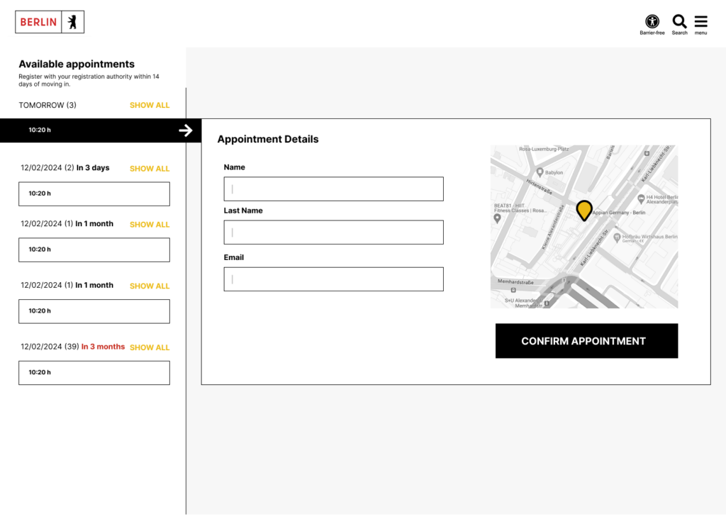Click the white arrow on selected slot
This screenshot has height=516, width=726.
(186, 130)
